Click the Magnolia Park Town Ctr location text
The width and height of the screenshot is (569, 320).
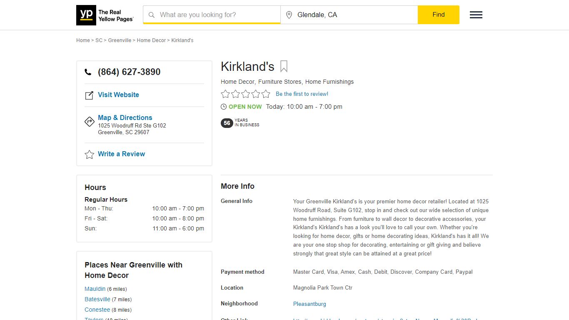pos(323,288)
